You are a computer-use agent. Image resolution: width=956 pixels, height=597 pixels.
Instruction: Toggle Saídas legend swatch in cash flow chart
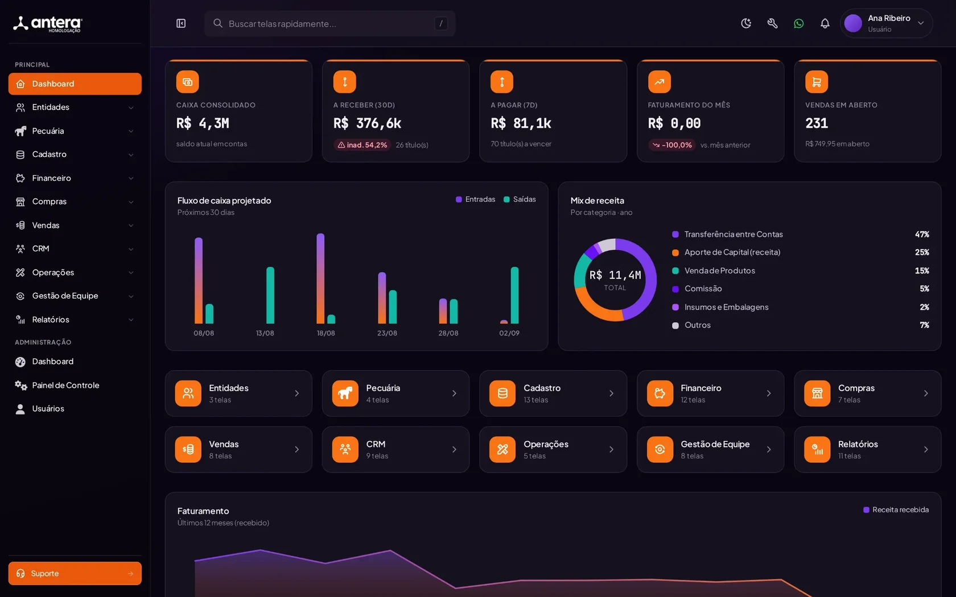click(506, 200)
